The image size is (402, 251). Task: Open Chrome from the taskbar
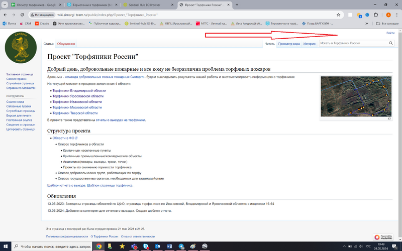click(98, 246)
